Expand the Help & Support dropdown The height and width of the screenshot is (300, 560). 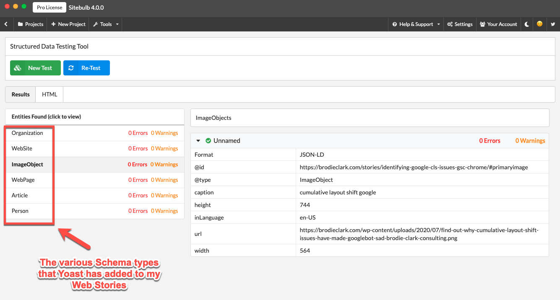tap(439, 24)
